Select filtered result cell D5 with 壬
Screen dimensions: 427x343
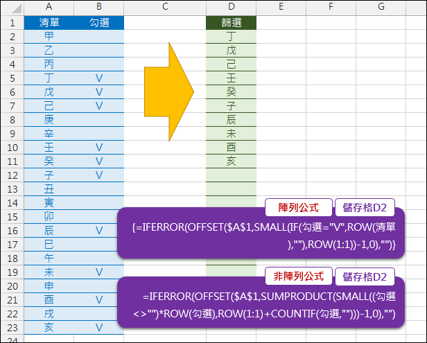click(232, 78)
